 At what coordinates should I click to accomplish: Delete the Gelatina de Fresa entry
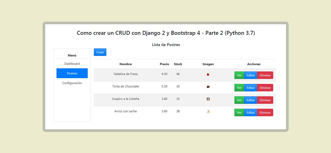(265, 75)
